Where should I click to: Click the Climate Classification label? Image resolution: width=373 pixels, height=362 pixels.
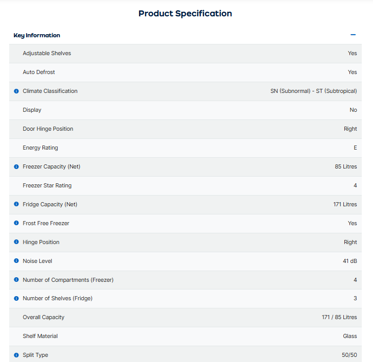[50, 91]
